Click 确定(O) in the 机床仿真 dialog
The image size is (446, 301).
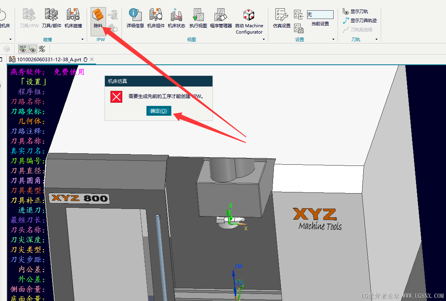pyautogui.click(x=159, y=111)
